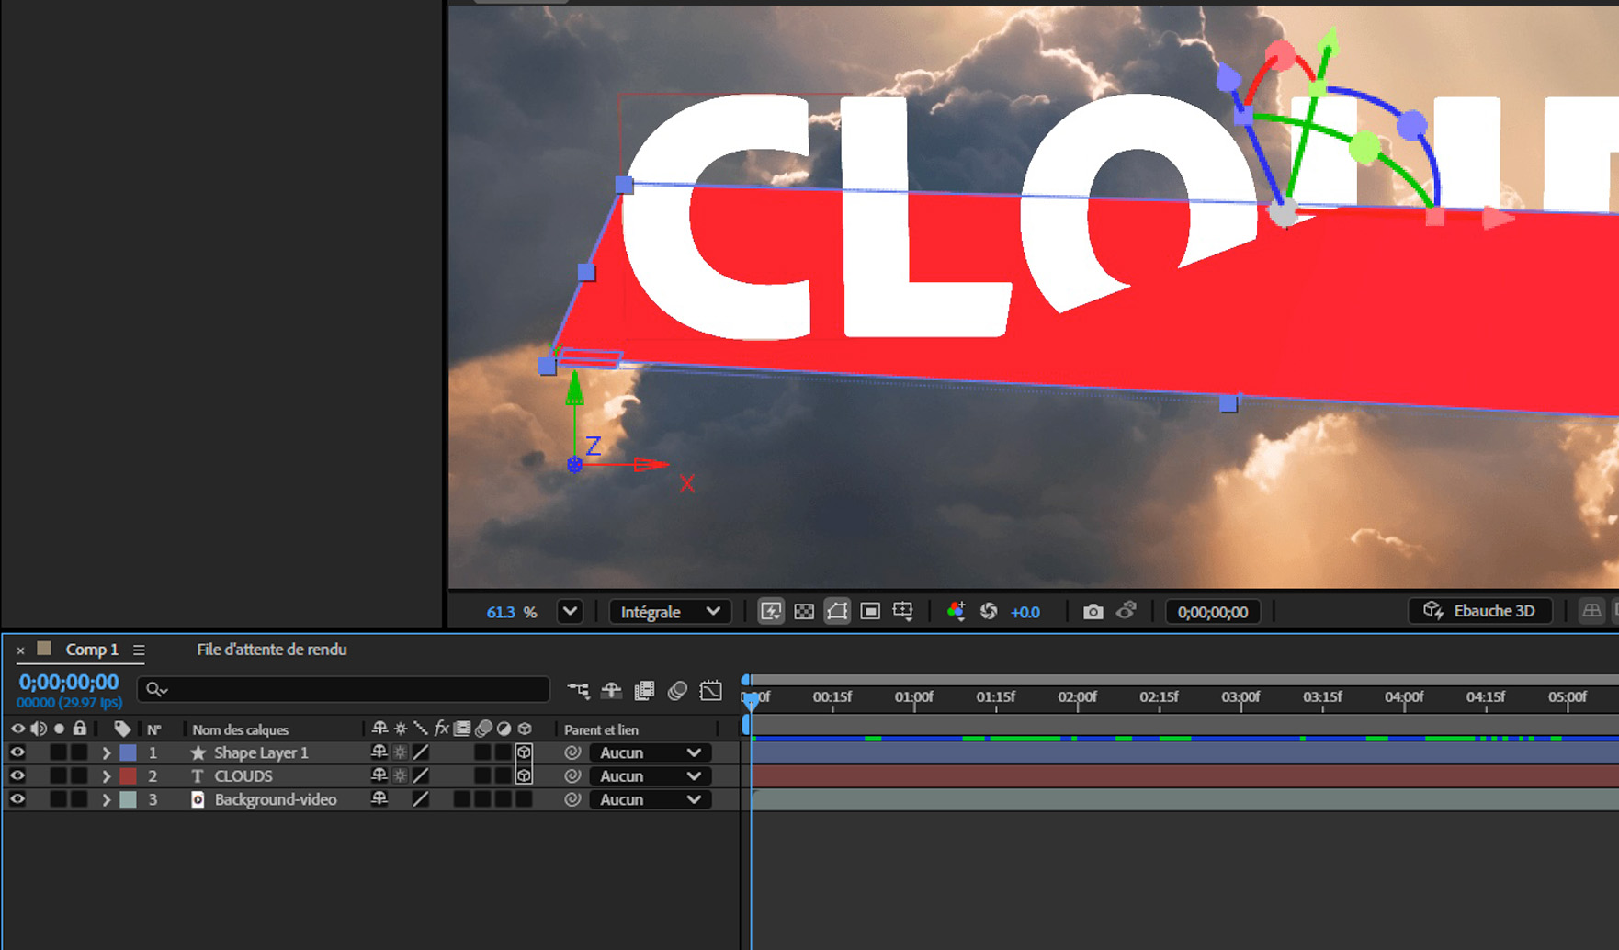The width and height of the screenshot is (1619, 950).
Task: Open the Graph Editor in the timeline
Action: (710, 691)
